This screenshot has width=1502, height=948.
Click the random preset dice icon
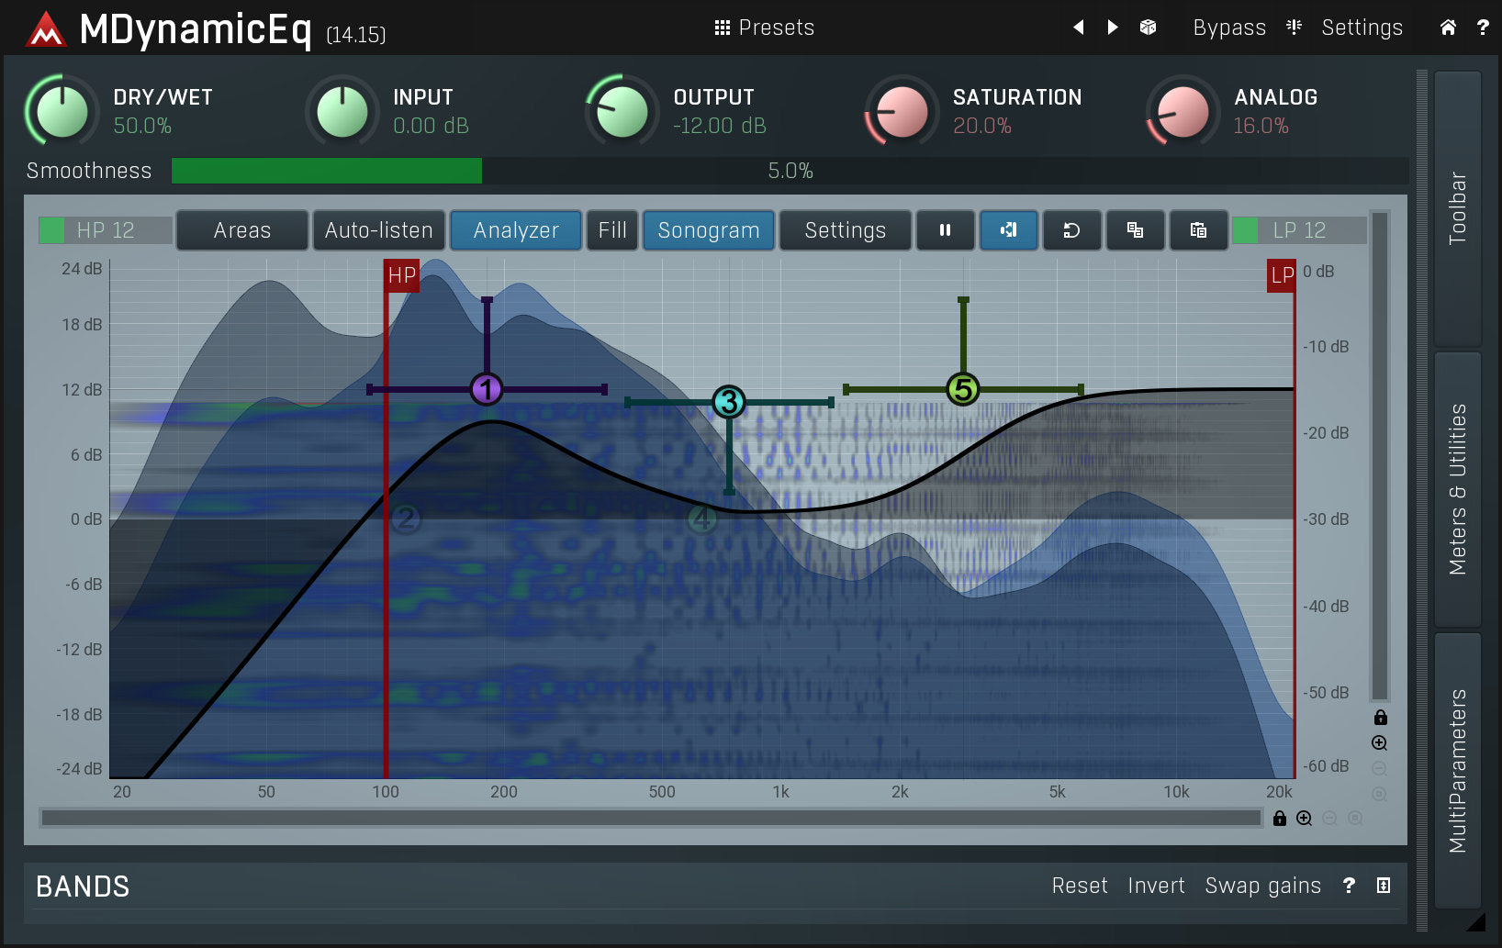pos(1148,28)
